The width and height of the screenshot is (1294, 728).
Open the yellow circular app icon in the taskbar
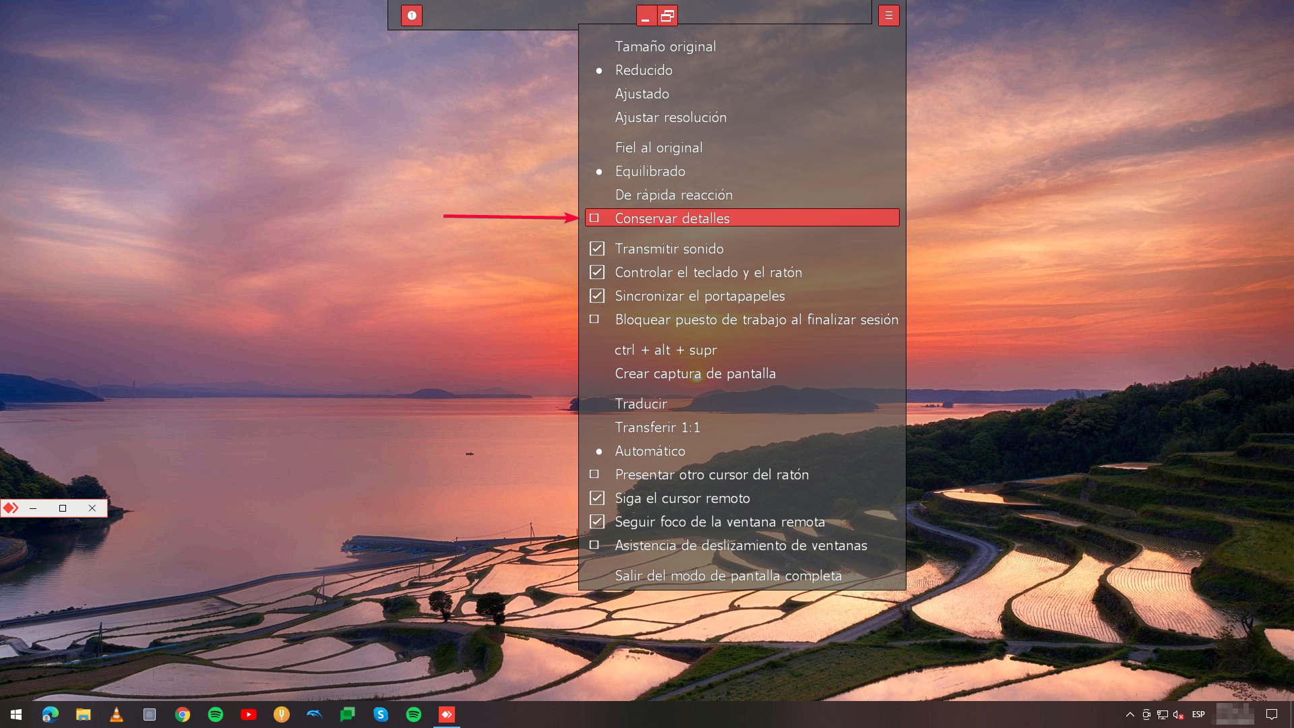[282, 715]
